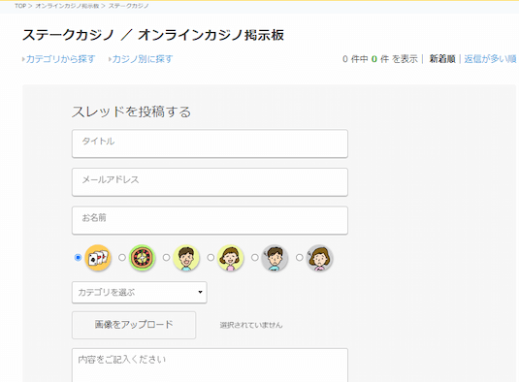
Task: Select the radio button beside troubled boy avatar
Action: click(254, 257)
